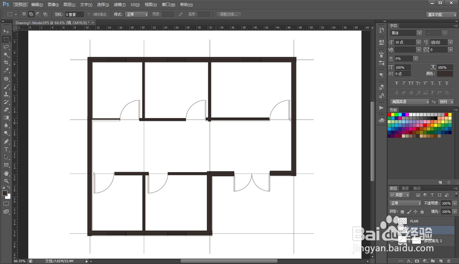
Task: Select the Hand tool
Action: (x=6, y=173)
